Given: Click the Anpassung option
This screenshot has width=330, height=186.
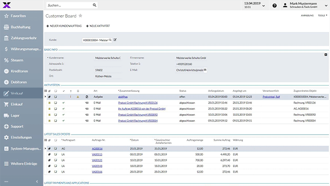Looking at the screenshot, I should (x=307, y=16).
